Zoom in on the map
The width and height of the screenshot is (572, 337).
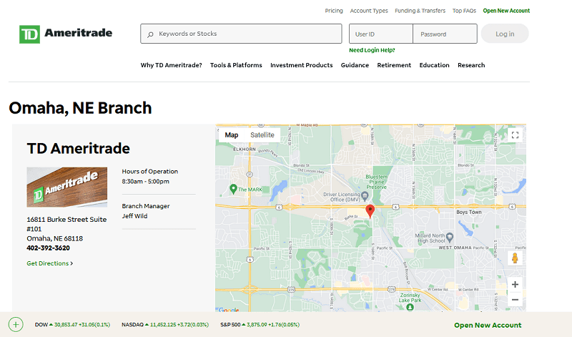coord(515,285)
